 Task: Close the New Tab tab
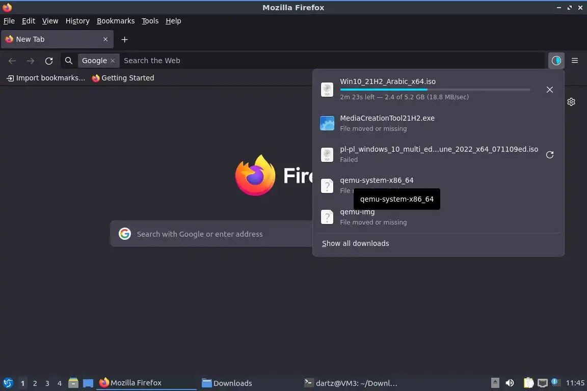(x=105, y=39)
